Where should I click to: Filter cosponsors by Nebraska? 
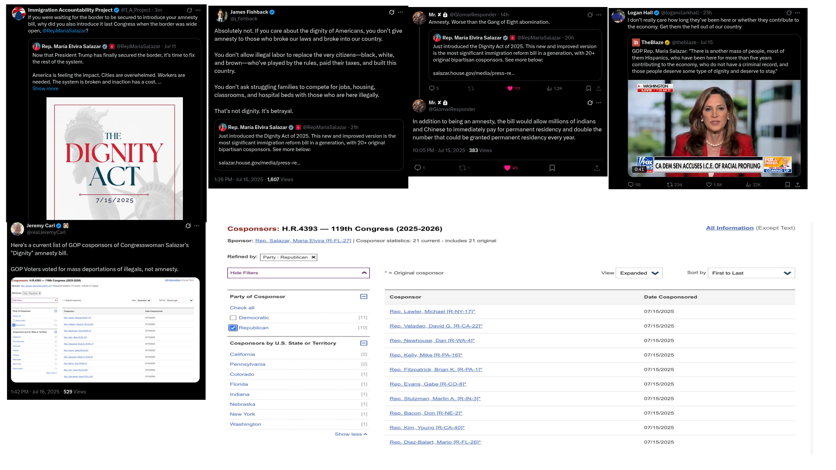click(242, 404)
